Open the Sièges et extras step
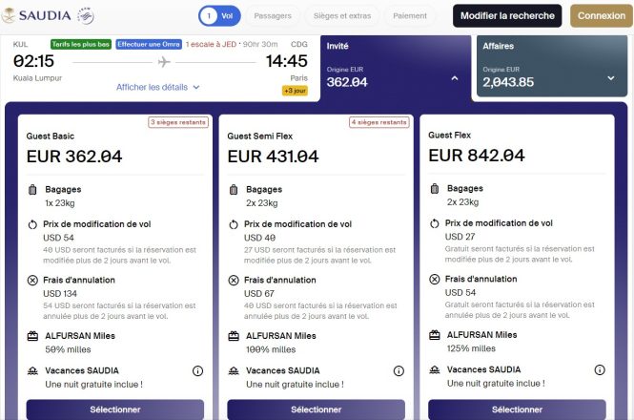The image size is (634, 420). tap(342, 16)
